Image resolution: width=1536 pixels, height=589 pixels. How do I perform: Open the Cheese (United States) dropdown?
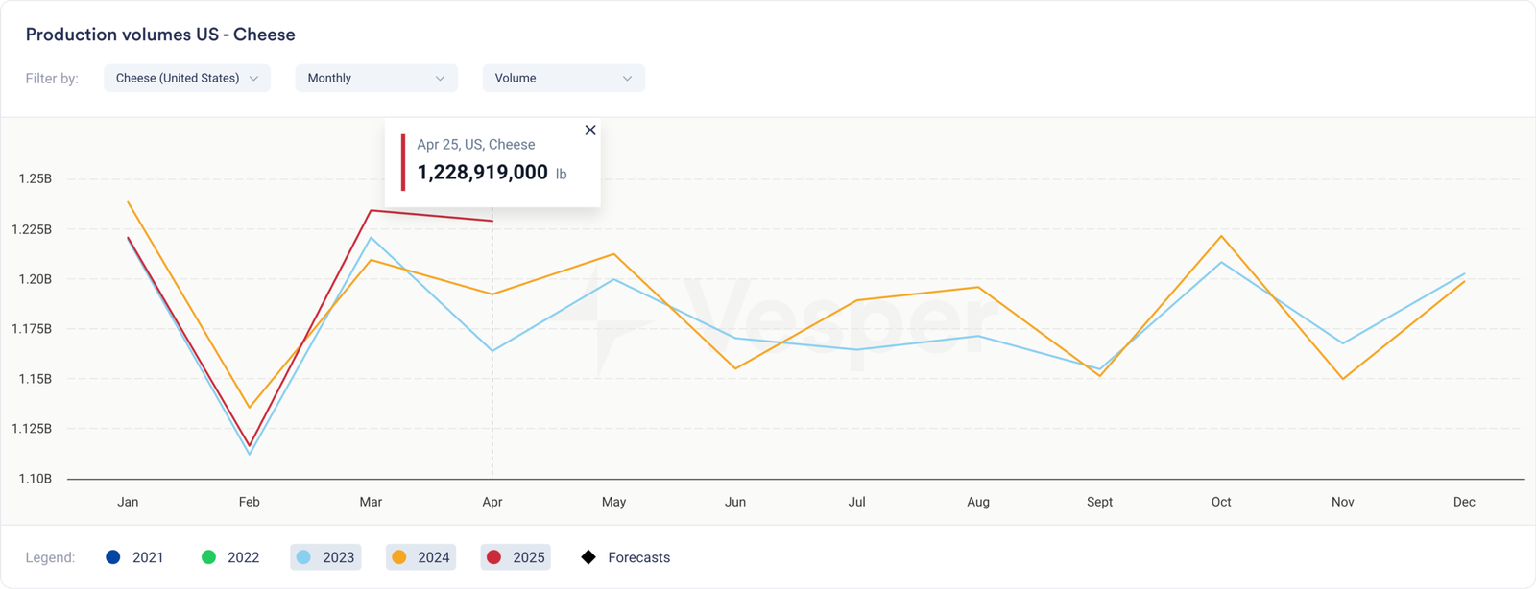coord(187,79)
